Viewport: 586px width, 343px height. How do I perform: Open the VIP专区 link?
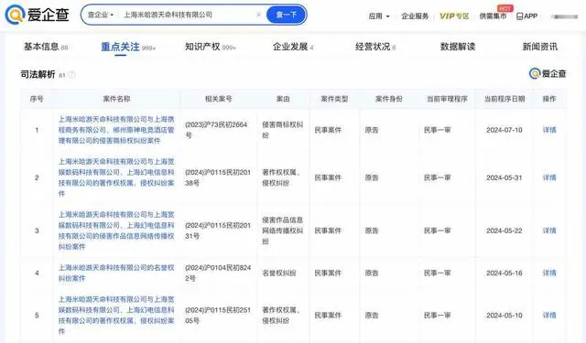(454, 16)
